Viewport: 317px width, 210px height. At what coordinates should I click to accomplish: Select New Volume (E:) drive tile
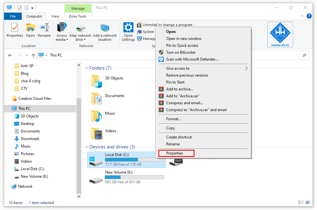tap(127, 177)
